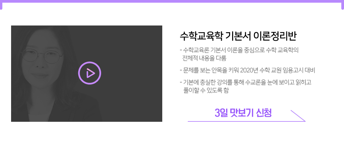The image size is (344, 156).
Task: Click the left end cap of the purple top bar
Action: [x=1, y=6]
